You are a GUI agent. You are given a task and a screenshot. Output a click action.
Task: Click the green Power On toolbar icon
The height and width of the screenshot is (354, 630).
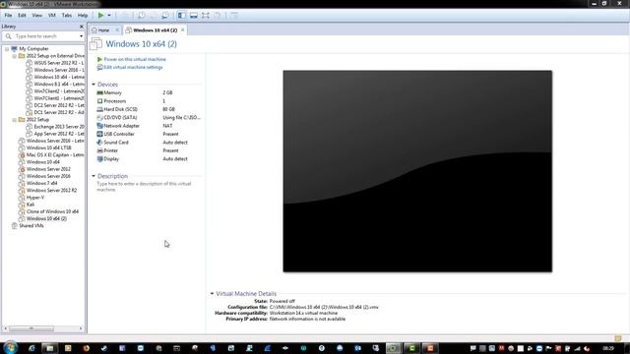click(x=100, y=16)
